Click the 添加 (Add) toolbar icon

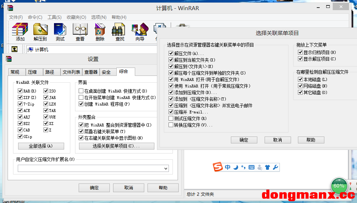(x=20, y=32)
